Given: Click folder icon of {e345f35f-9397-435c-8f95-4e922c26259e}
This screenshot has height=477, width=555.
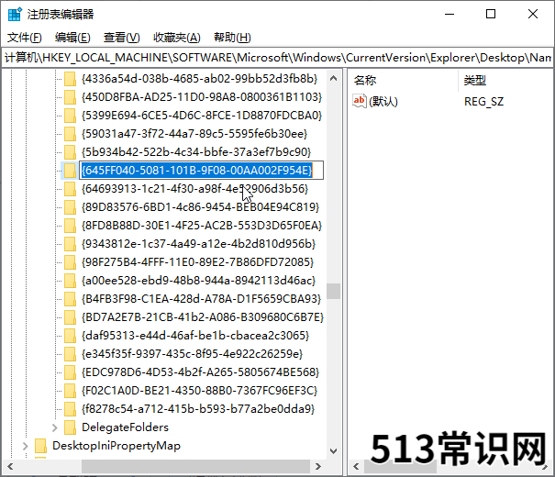Looking at the screenshot, I should click(x=70, y=354).
